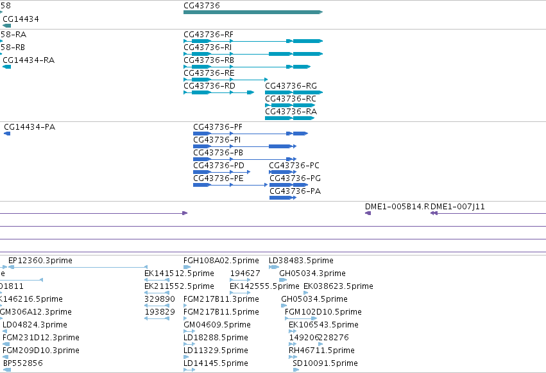Select the GH05034.5prime EST label
The image size is (546, 373).
[314, 300]
